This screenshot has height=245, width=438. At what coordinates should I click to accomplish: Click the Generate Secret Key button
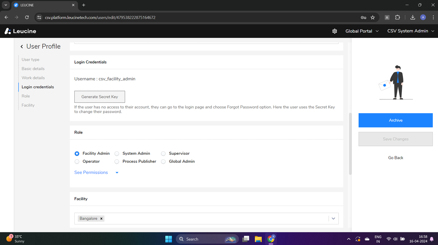point(99,97)
